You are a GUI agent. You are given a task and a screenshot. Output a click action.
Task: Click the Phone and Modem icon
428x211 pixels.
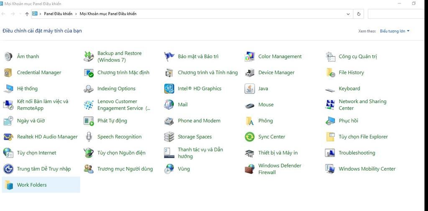coord(169,121)
